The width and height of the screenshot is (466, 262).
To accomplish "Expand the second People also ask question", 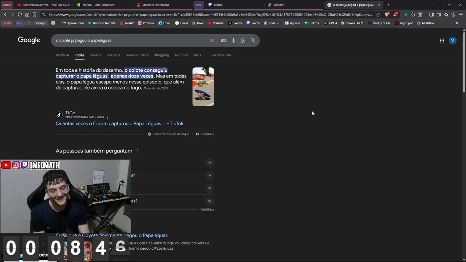I will pos(209,175).
